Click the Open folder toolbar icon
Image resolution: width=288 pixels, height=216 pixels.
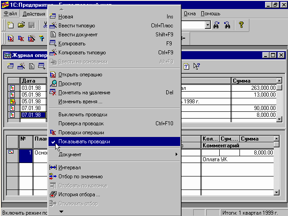point(21,26)
